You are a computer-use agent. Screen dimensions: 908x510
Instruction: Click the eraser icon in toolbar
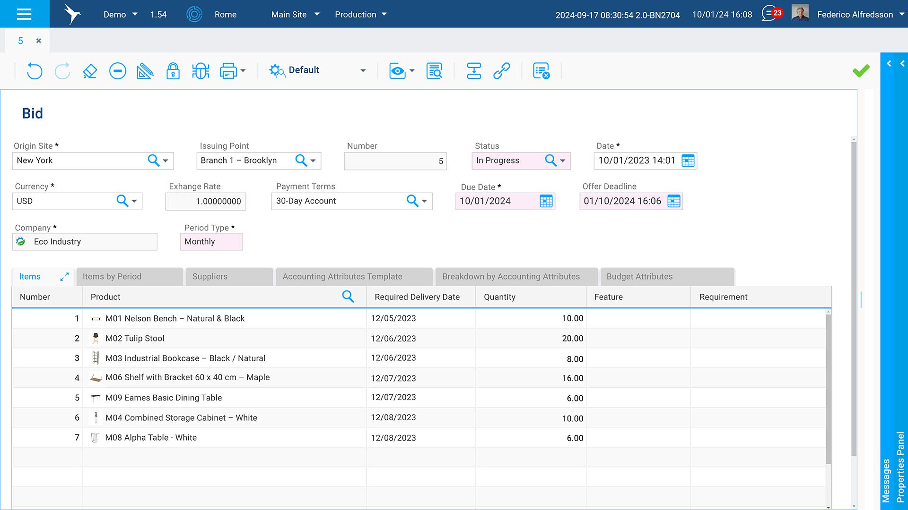point(90,71)
